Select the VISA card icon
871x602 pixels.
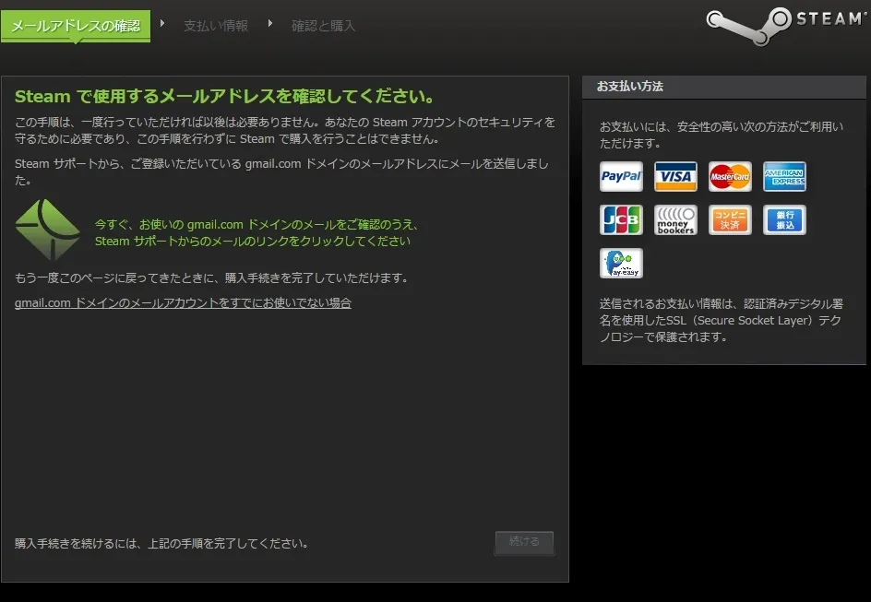(x=675, y=176)
